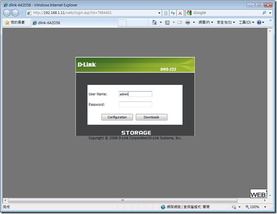Click the Home icon in toolbar
Screen dimensions: 277x214
point(154,23)
